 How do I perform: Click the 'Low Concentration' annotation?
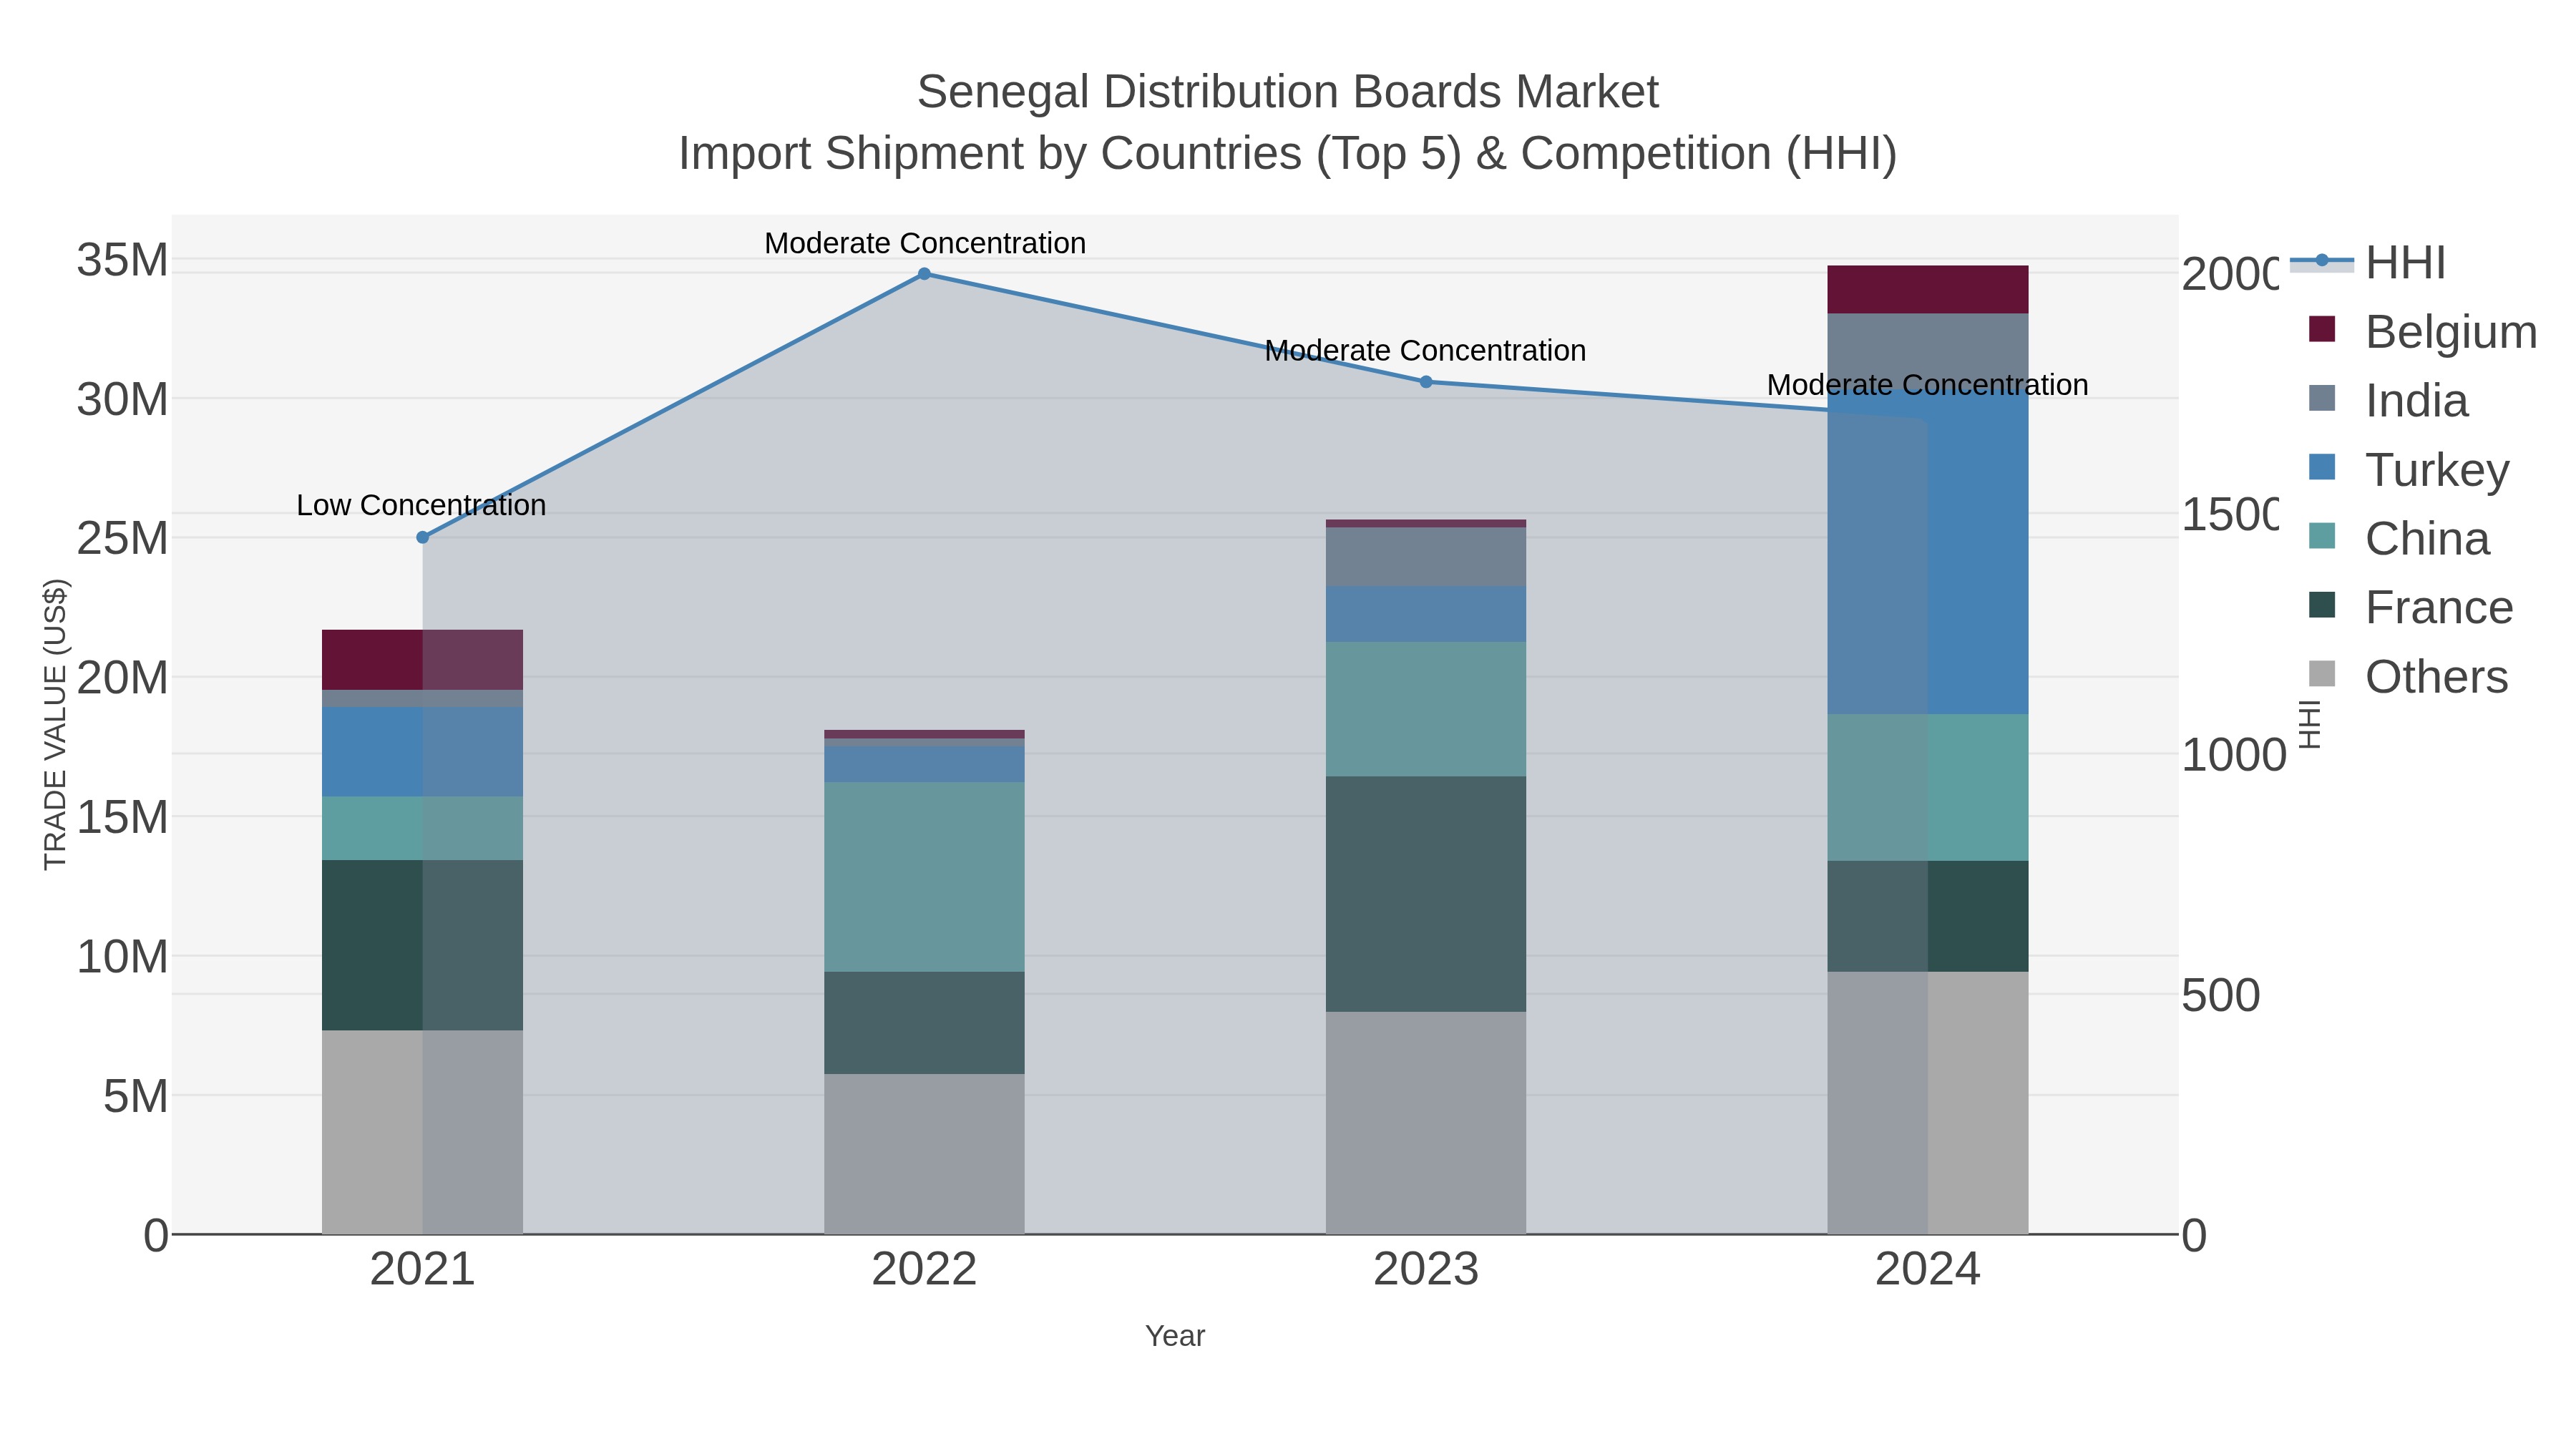tap(421, 505)
